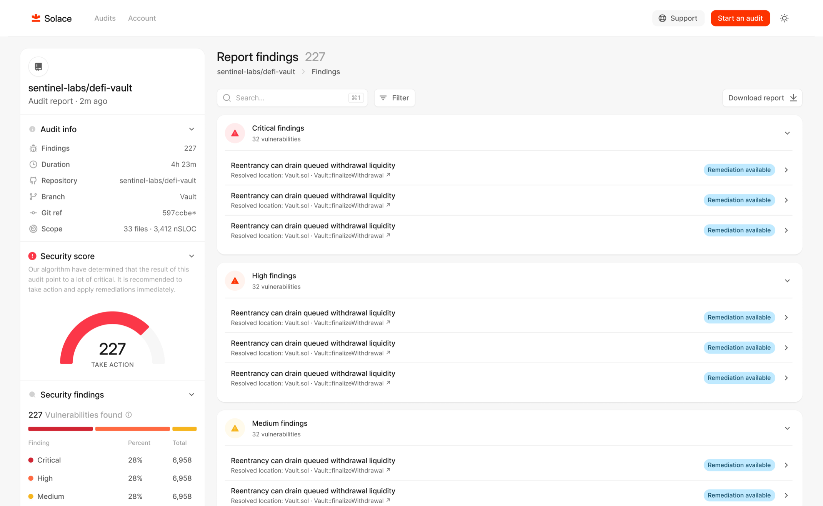Click the repository book icon above sentinel-labs/defi-vault
This screenshot has width=823, height=506.
tap(38, 67)
